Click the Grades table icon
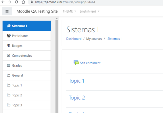This screenshot has width=163, height=113. 9,66
